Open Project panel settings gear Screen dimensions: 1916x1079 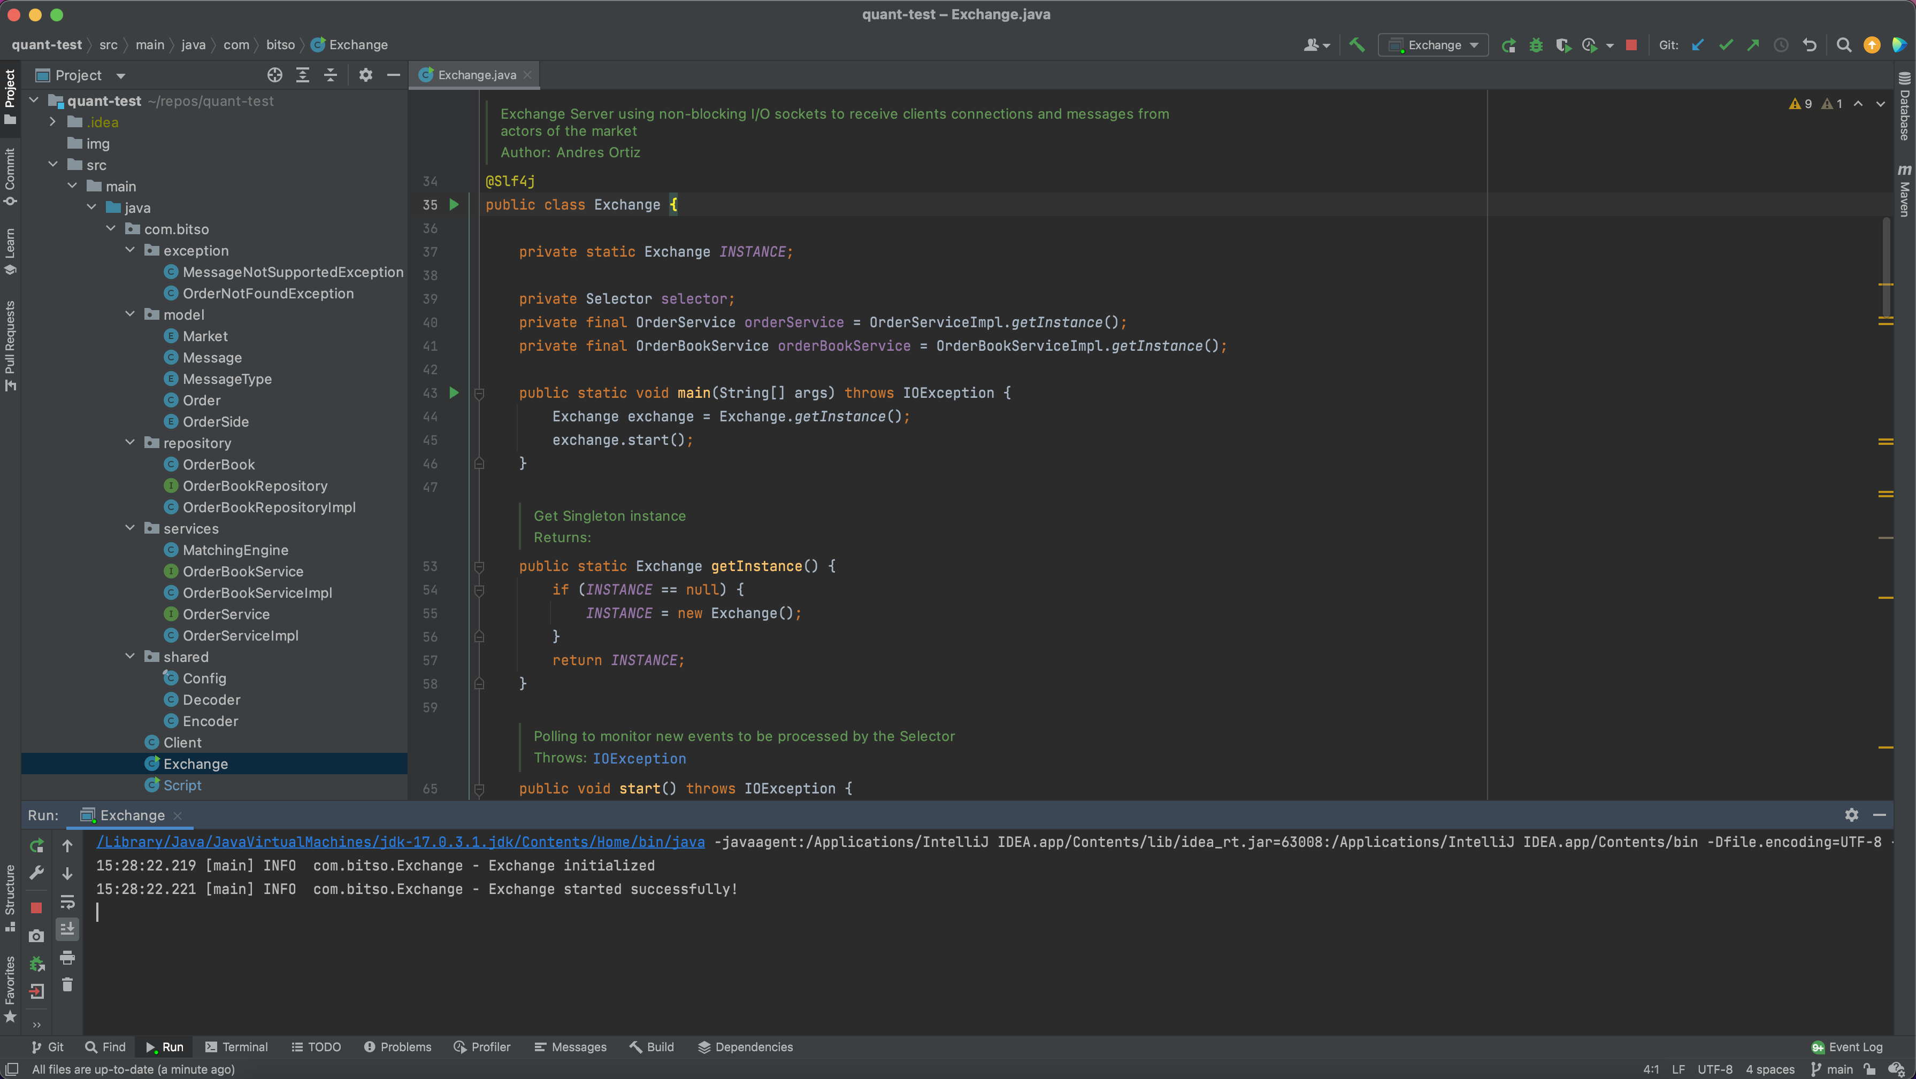click(x=365, y=74)
